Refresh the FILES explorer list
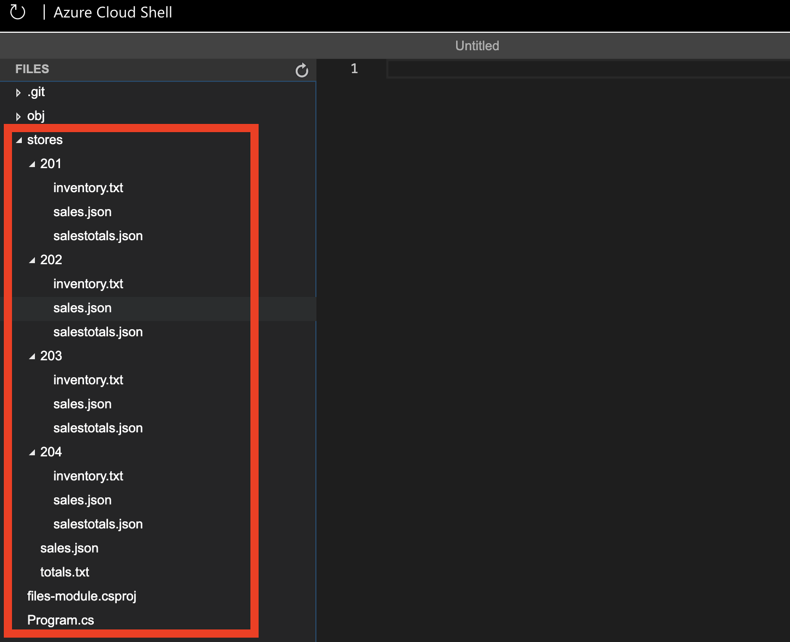The width and height of the screenshot is (790, 642). point(302,70)
